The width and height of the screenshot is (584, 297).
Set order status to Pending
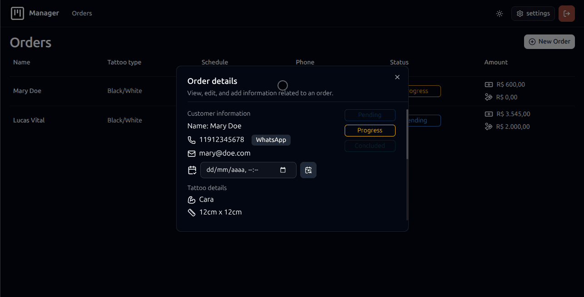[370, 115]
